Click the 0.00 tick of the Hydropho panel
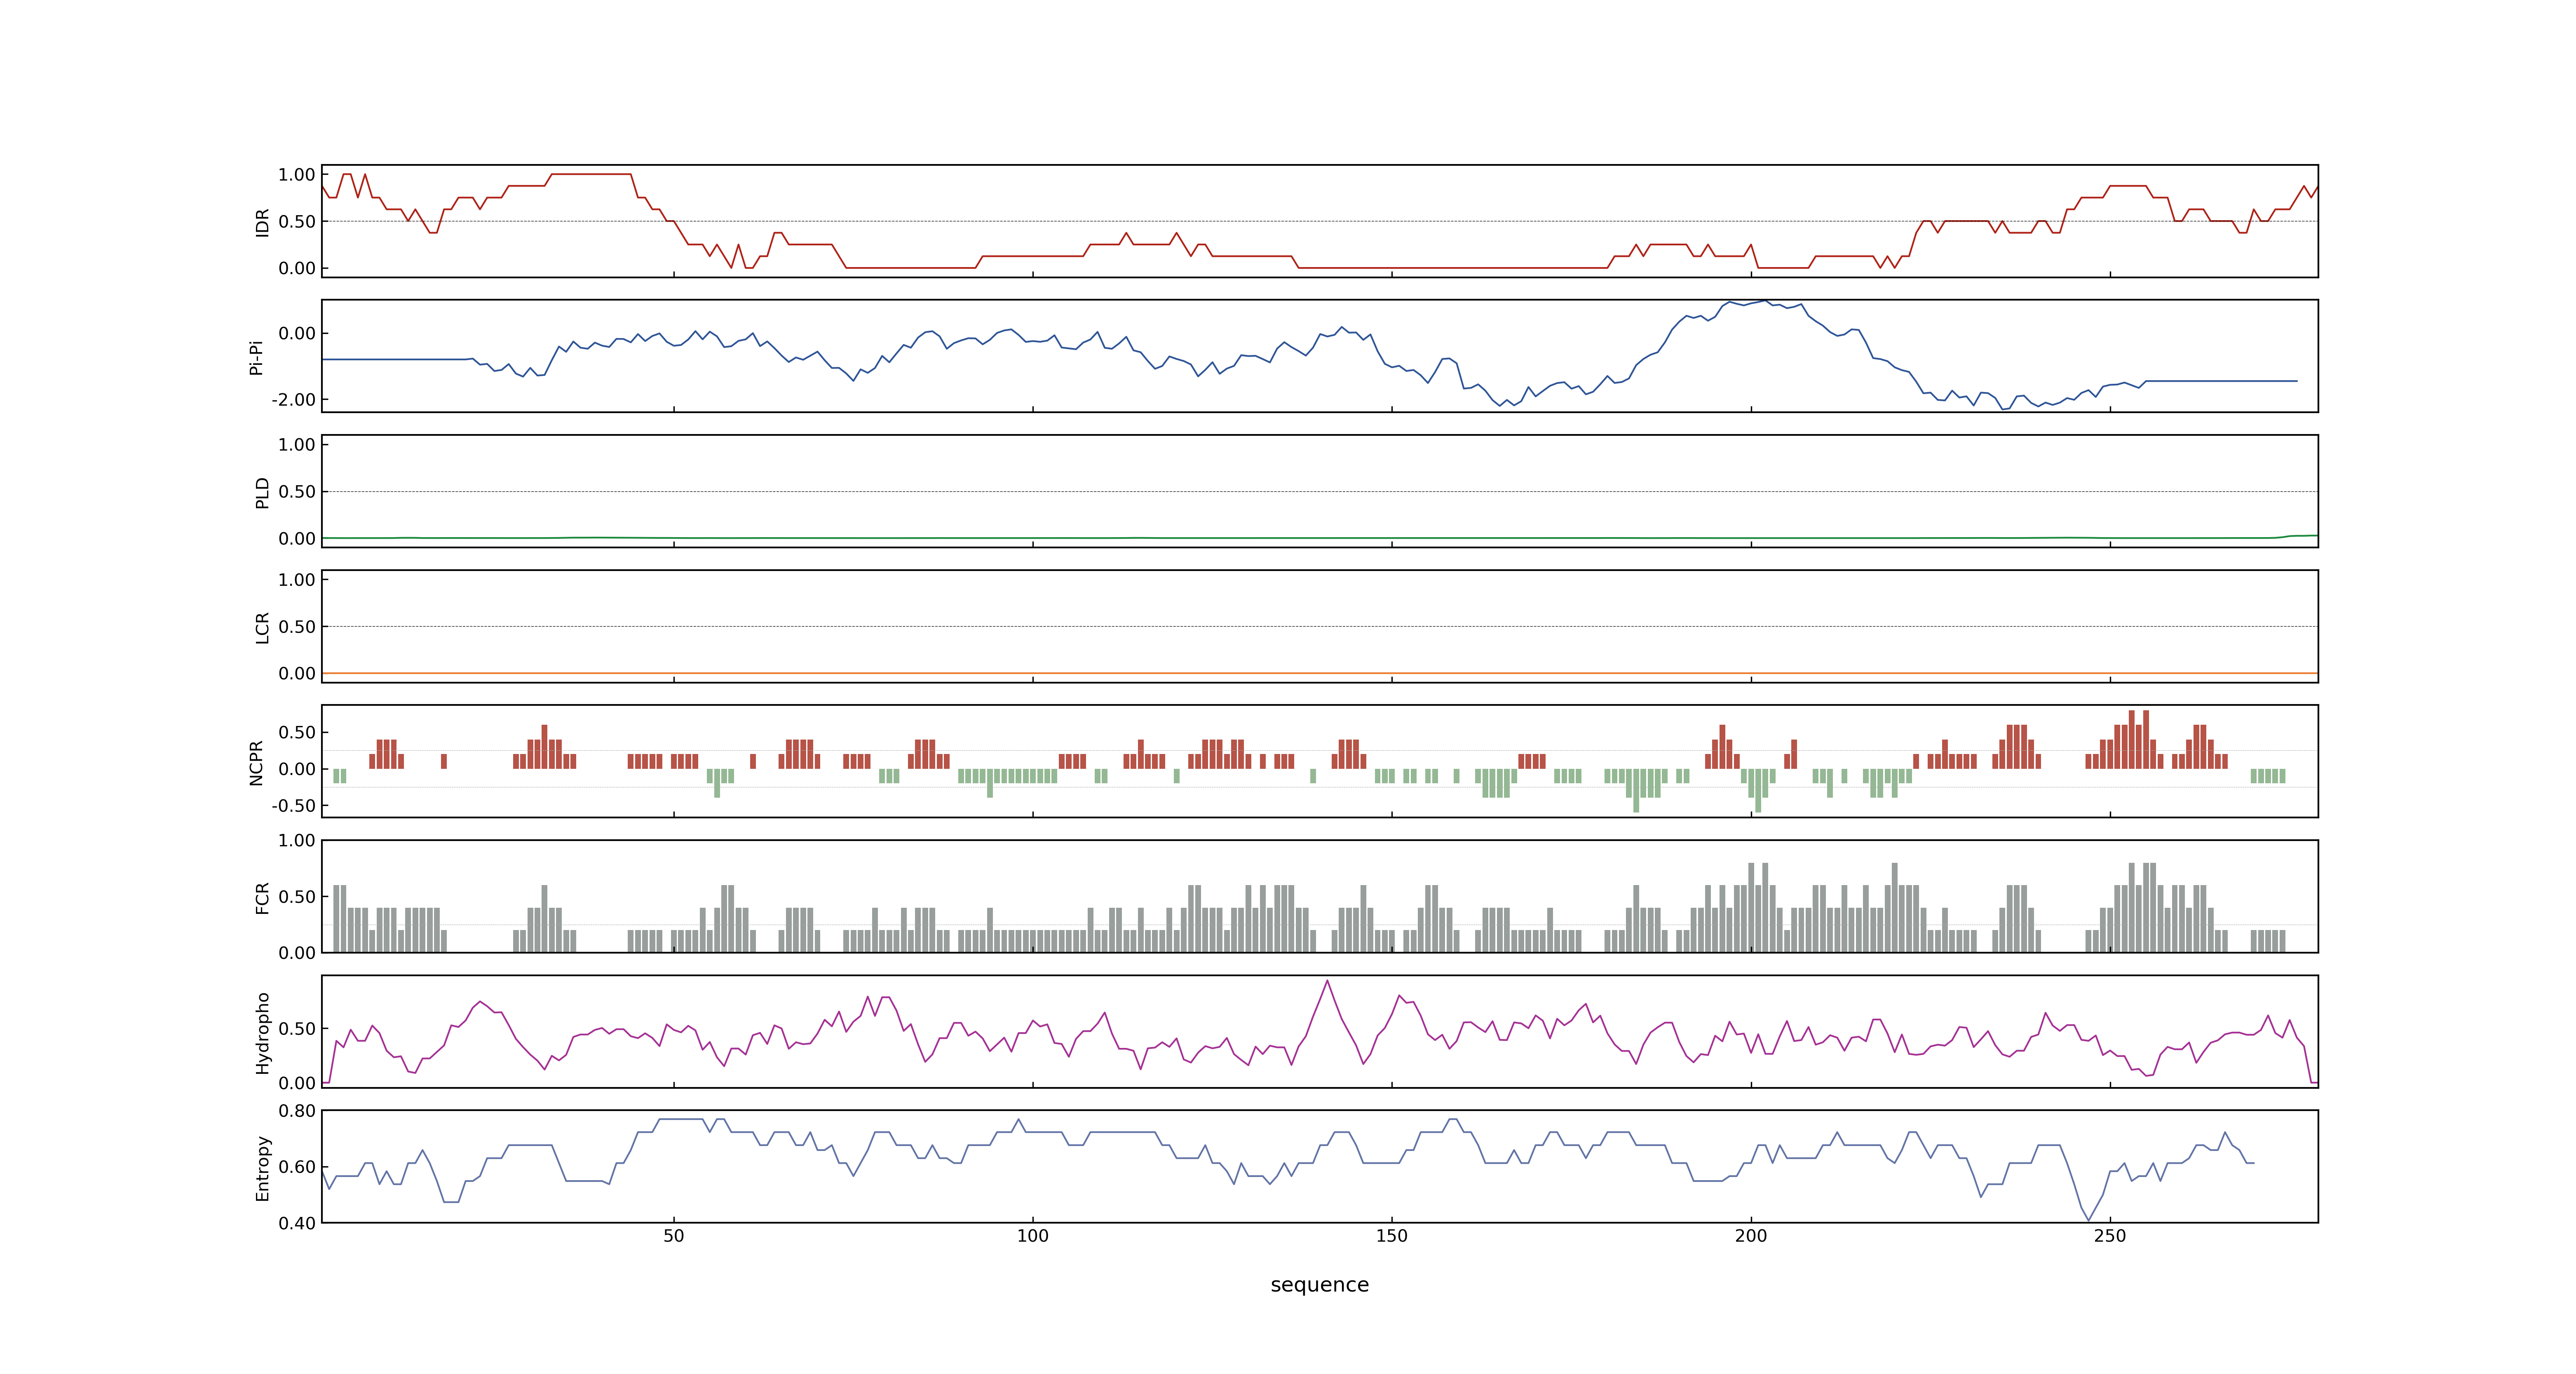This screenshot has height=1374, width=2576. 297,1083
